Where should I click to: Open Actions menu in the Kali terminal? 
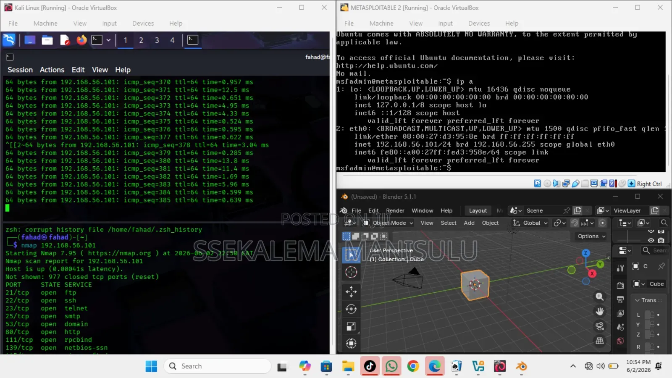[52, 70]
